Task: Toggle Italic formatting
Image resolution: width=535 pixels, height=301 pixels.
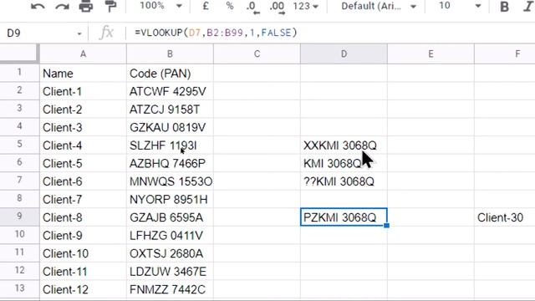Action: 528,7
